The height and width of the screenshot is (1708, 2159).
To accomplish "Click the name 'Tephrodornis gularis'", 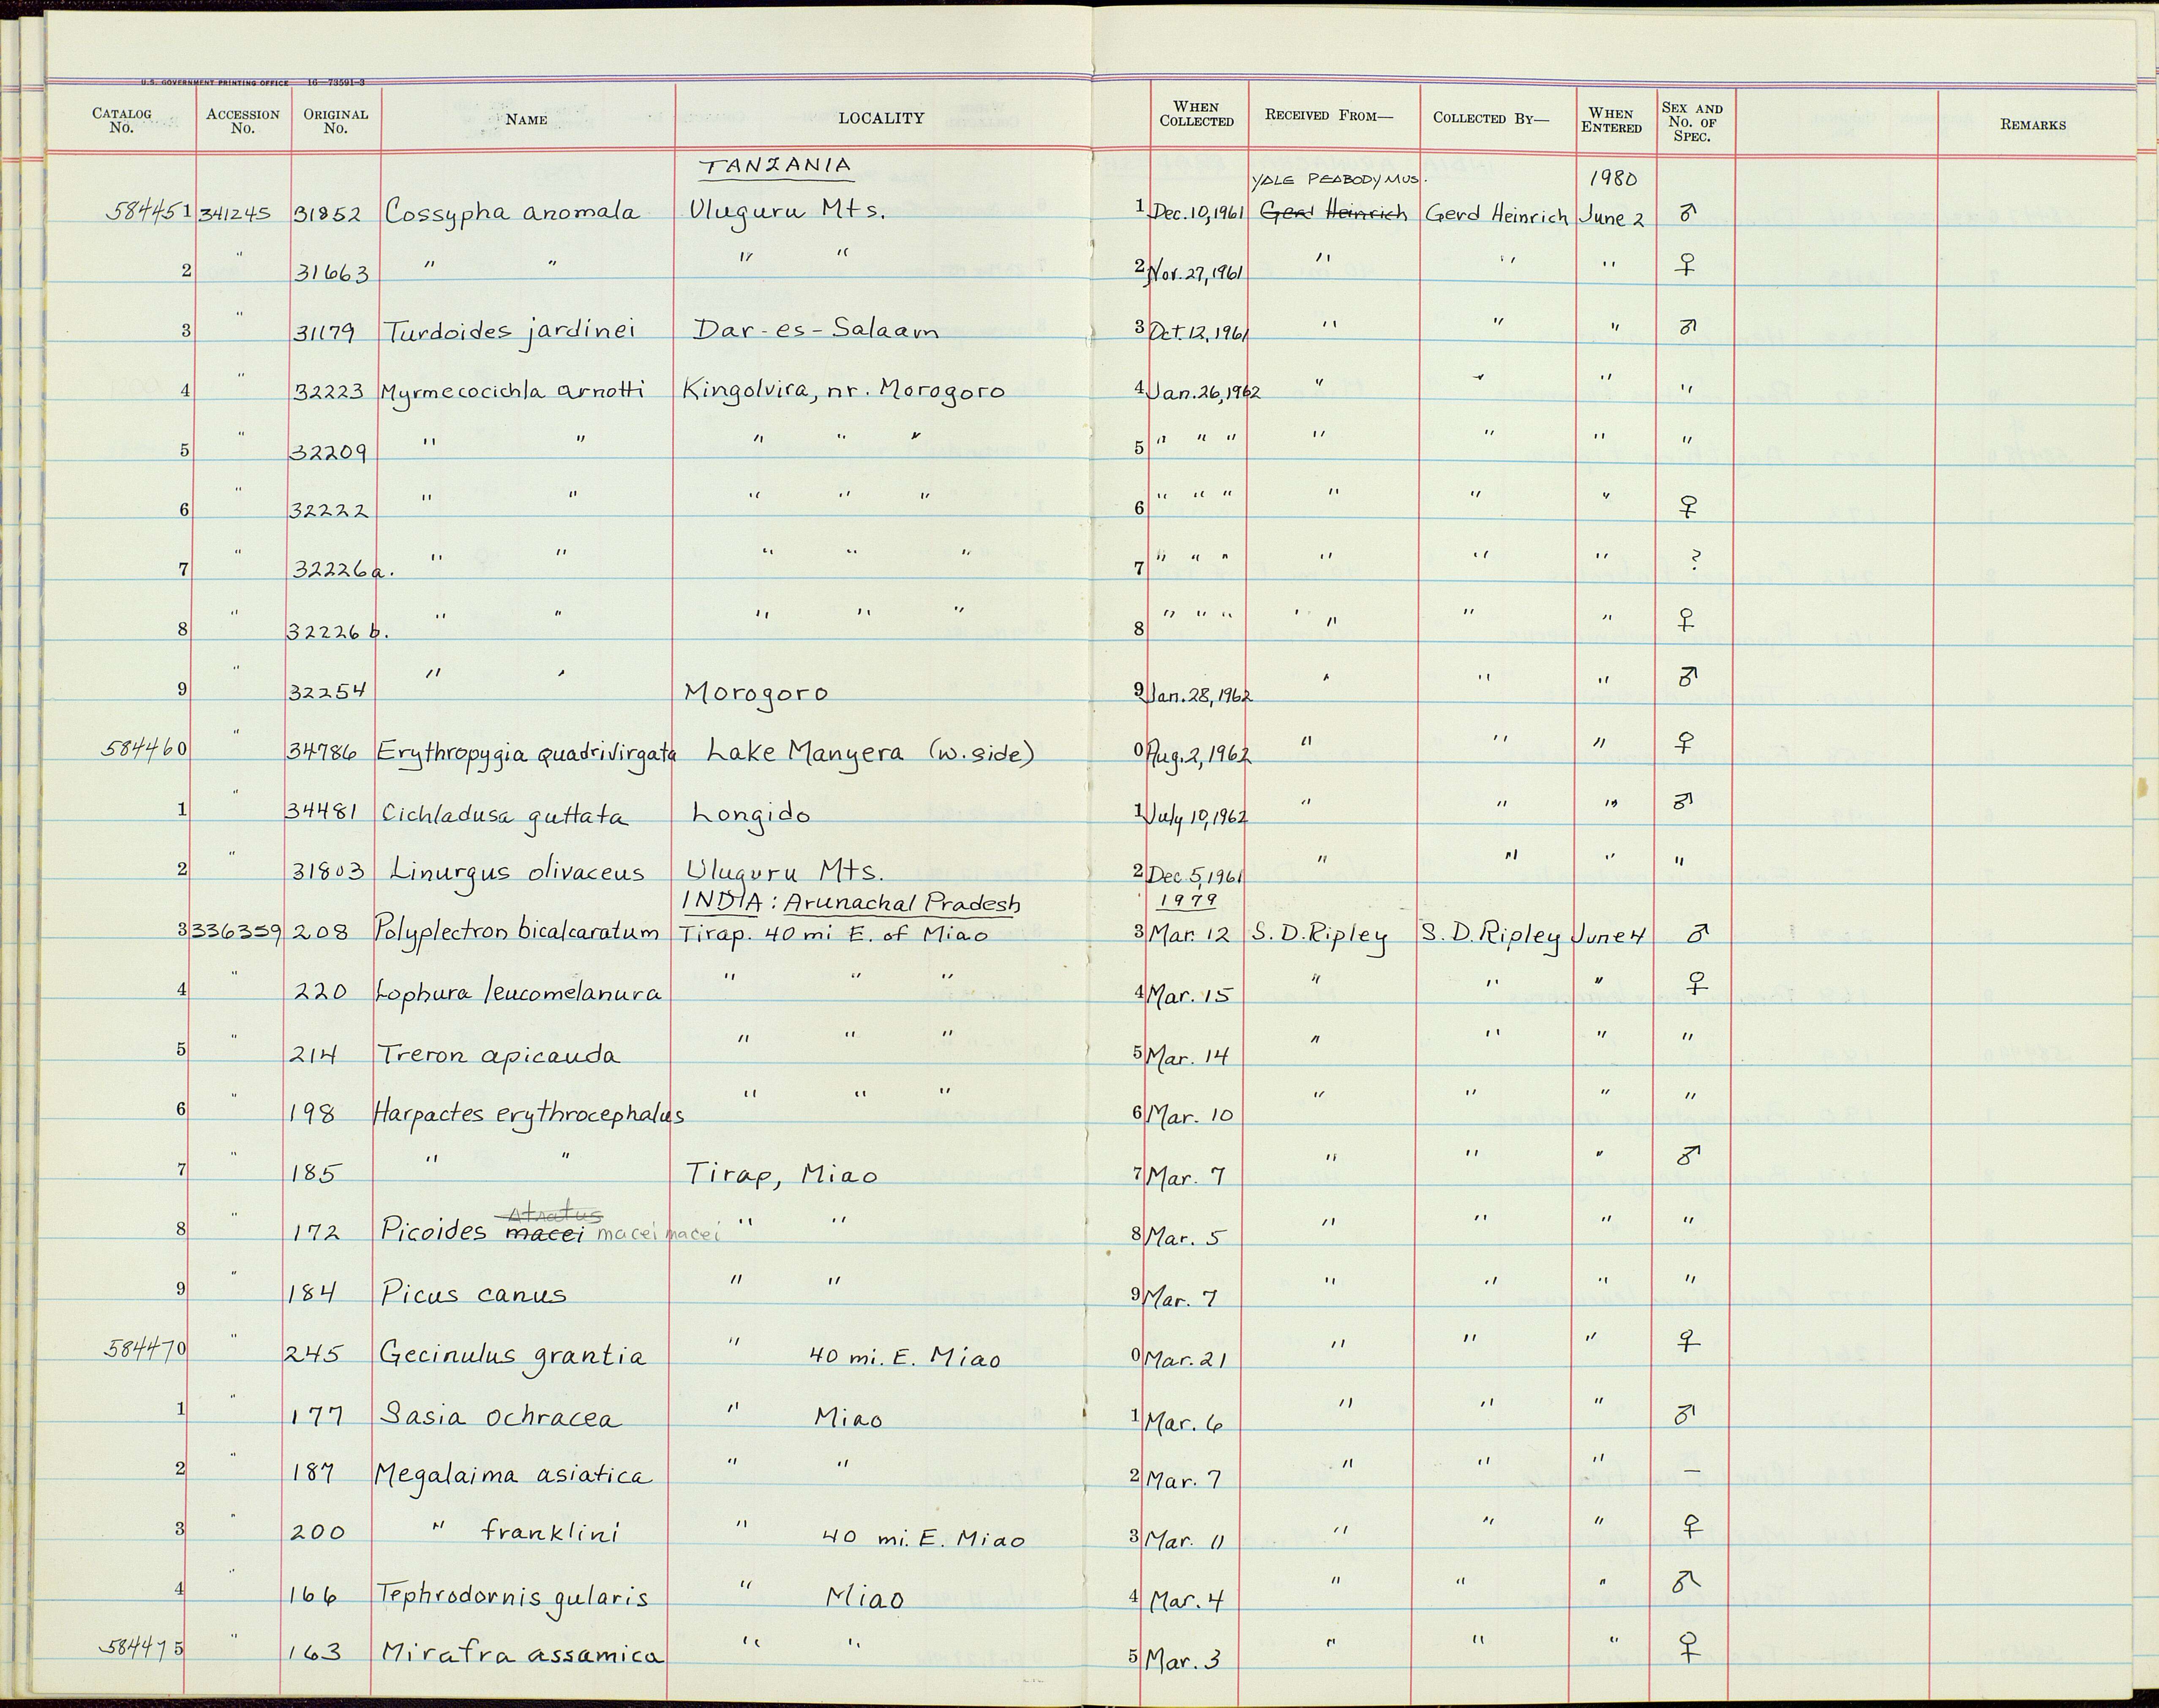I will tap(512, 1596).
